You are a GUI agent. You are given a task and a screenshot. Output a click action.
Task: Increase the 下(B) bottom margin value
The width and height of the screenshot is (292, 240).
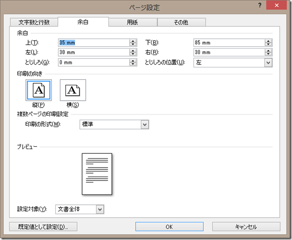click(268, 41)
